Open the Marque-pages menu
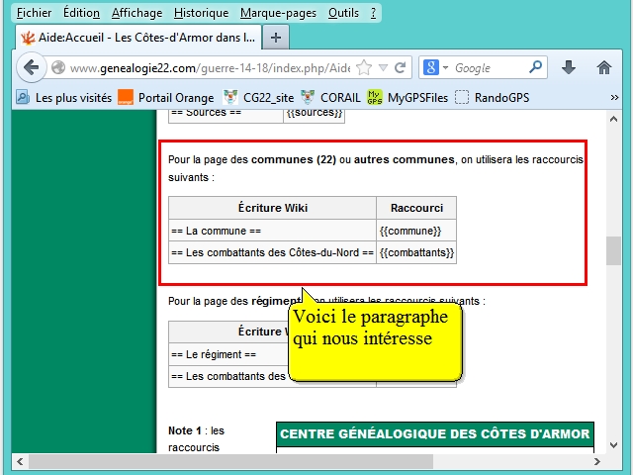Screen dimensions: 633x475 (x=278, y=13)
